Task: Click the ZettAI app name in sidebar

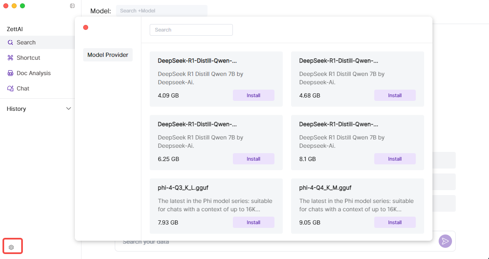Action: click(15, 29)
